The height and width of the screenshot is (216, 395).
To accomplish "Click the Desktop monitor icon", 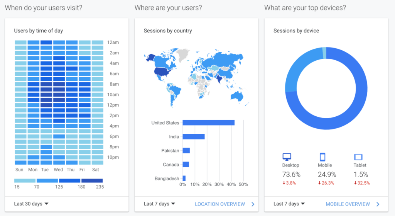I will click(x=287, y=157).
